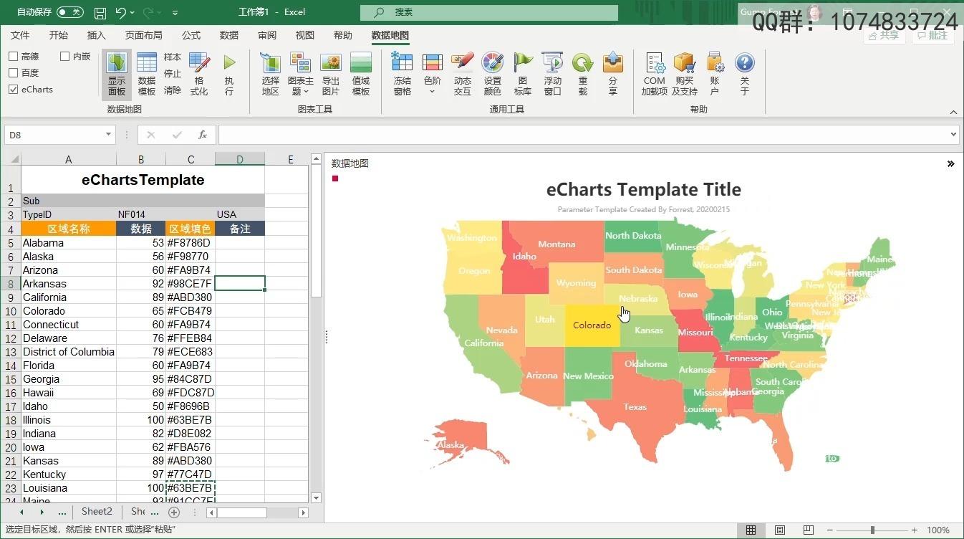Click the 搜索 search box
964x539 pixels.
[x=489, y=12]
